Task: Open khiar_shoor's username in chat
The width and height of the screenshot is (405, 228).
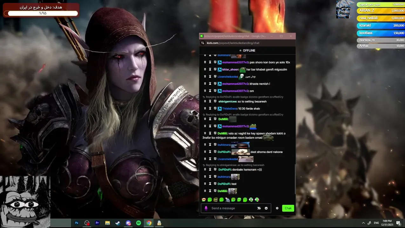Action: [x=230, y=69]
